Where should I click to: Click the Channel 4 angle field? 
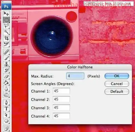[61, 116]
